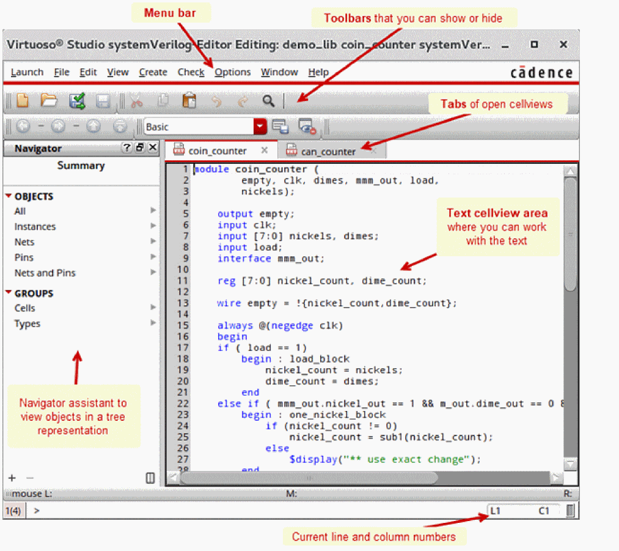
Task: Click the Paste clipboard icon
Action: (x=189, y=101)
